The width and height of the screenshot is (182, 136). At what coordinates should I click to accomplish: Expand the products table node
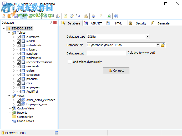[14, 79]
